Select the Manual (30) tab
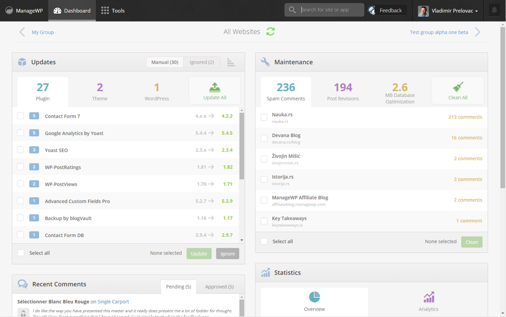 point(165,62)
